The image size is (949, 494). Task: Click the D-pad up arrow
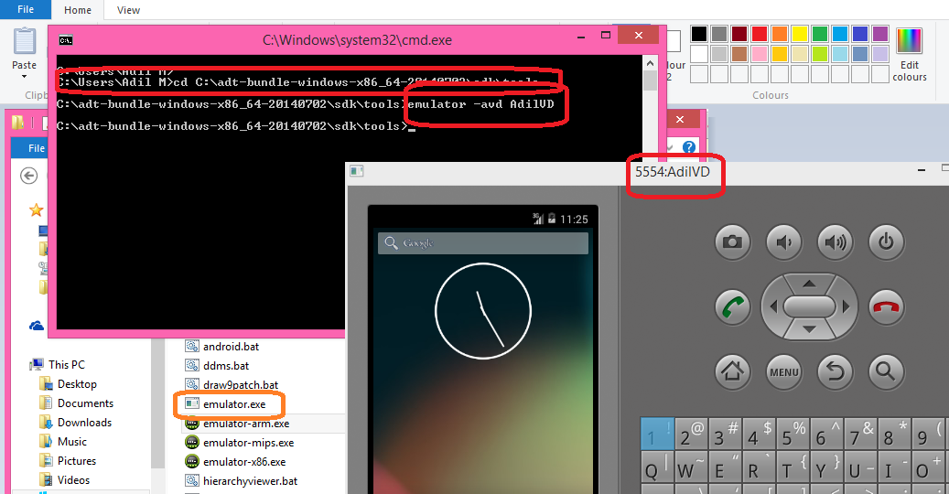point(809,283)
